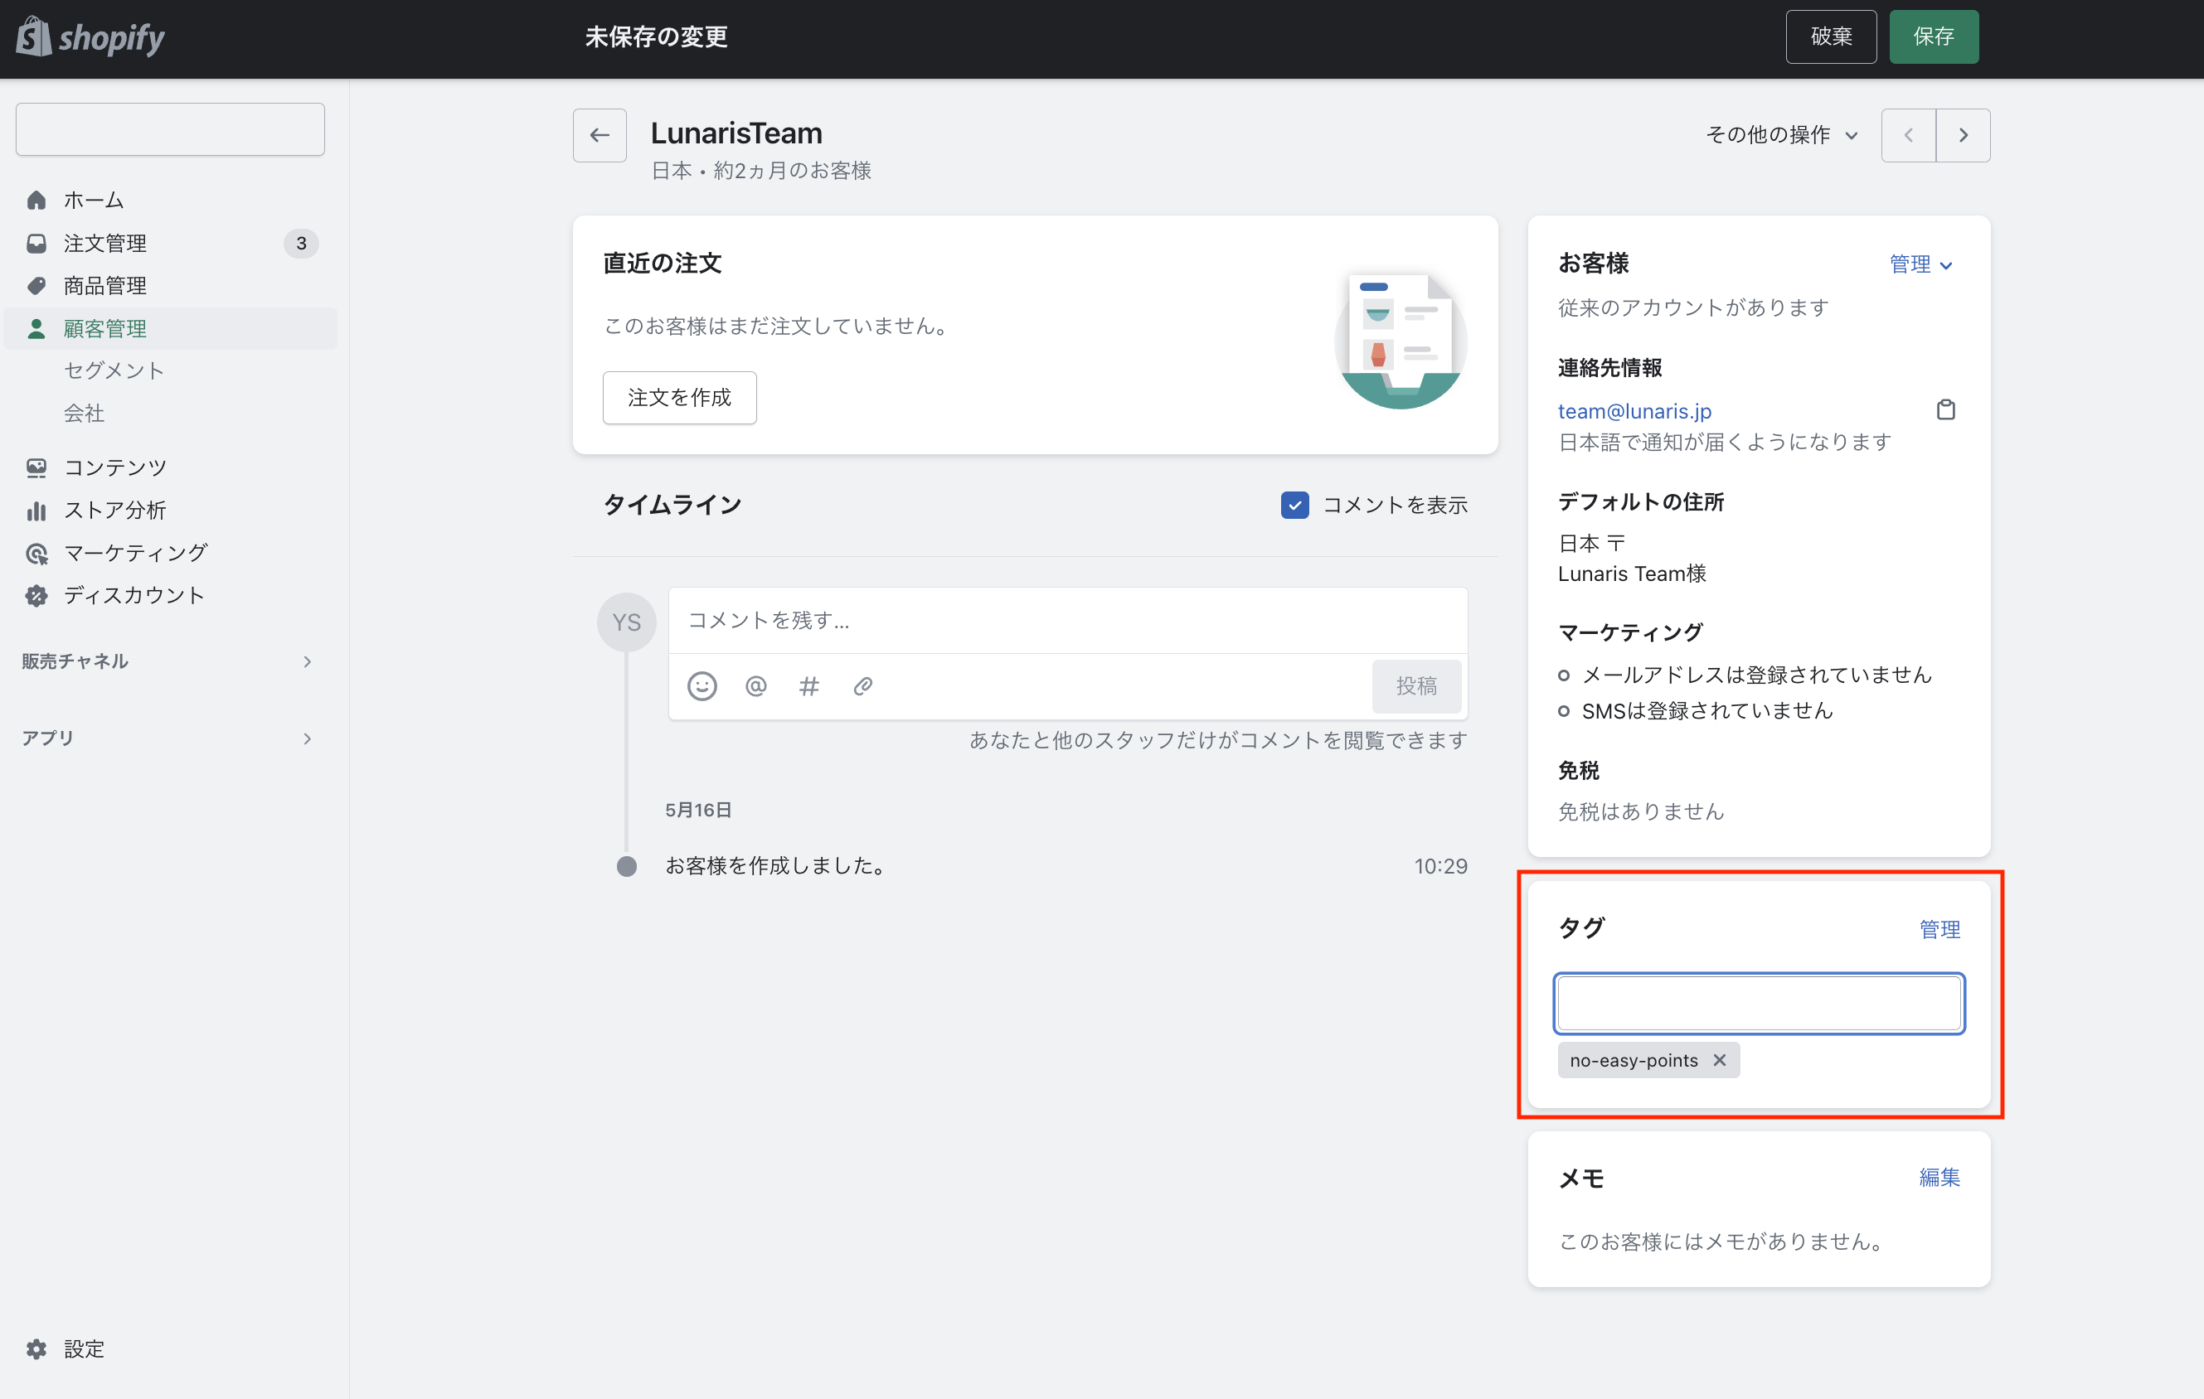The width and height of the screenshot is (2204, 1399).
Task: Click the attachment paperclip icon
Action: click(x=862, y=685)
